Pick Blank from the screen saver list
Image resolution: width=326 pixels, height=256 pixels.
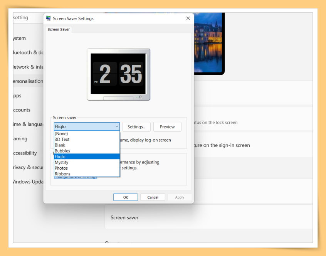(x=87, y=145)
